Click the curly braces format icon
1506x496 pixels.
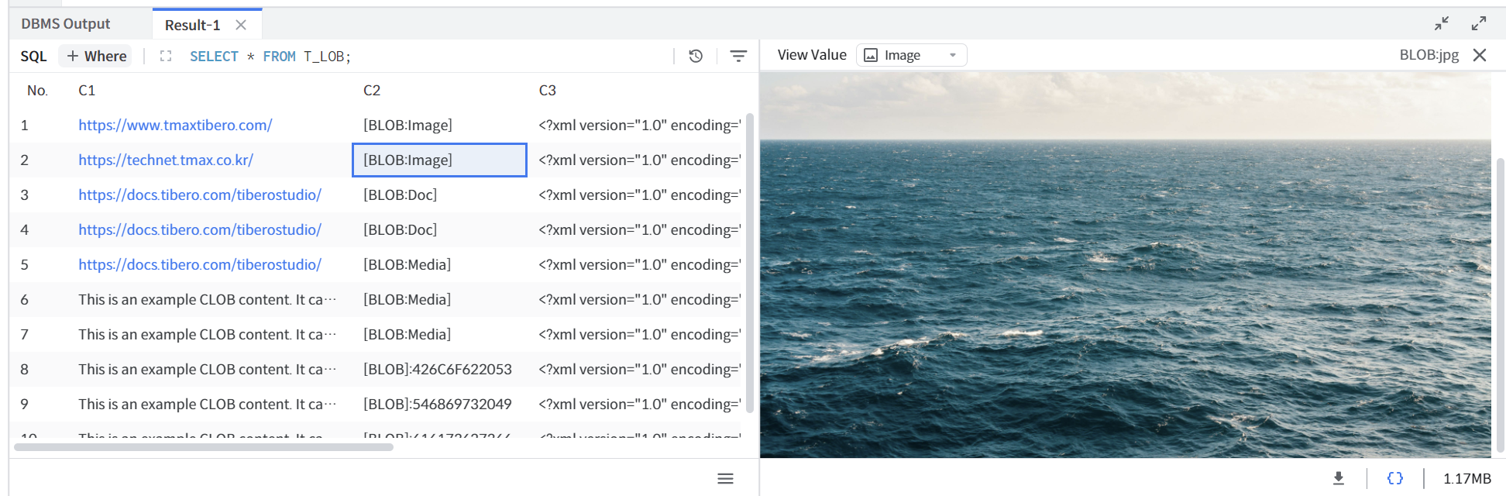(x=1394, y=478)
